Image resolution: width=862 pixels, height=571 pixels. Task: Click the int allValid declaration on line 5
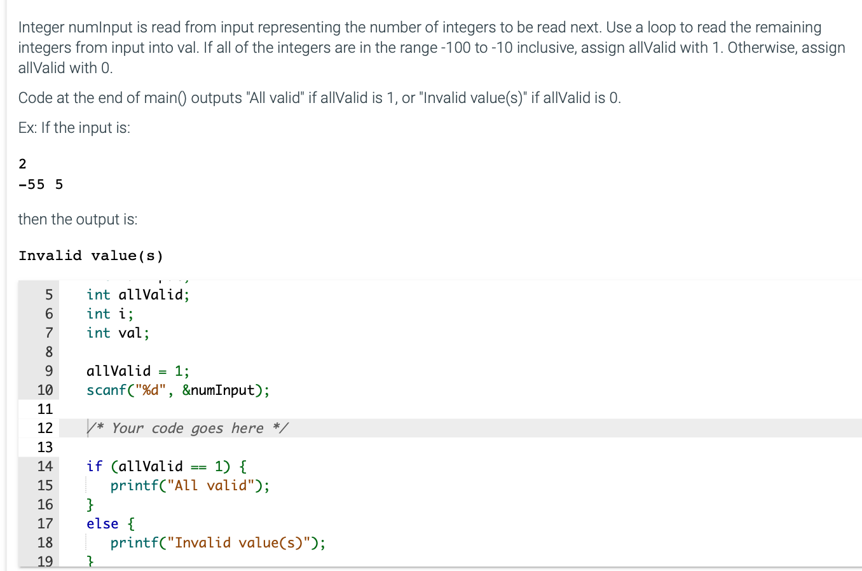click(137, 294)
